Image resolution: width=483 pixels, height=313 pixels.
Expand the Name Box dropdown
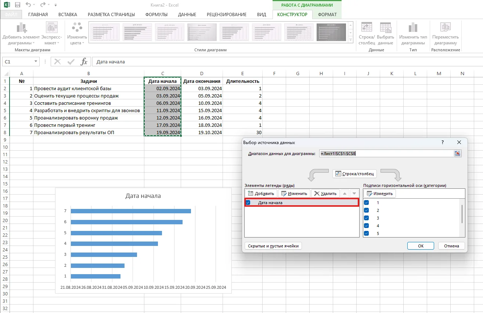tap(36, 62)
